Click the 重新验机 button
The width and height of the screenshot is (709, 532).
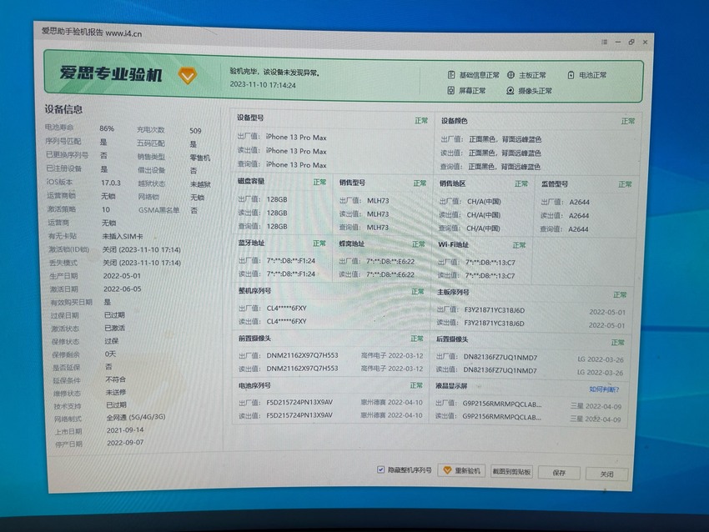click(x=461, y=470)
